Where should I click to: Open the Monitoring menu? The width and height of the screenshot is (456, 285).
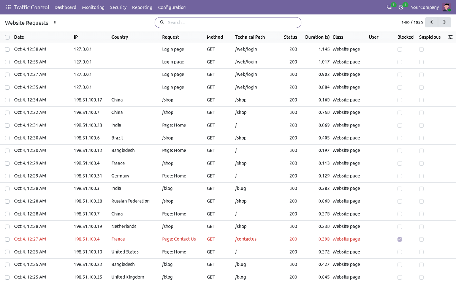[x=93, y=7]
